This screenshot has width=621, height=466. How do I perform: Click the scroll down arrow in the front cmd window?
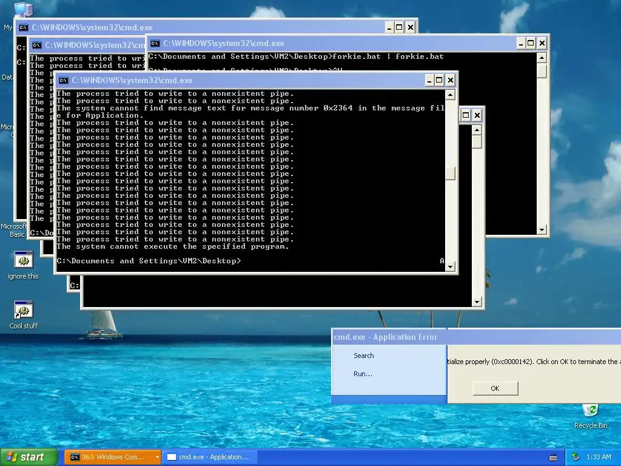pos(450,267)
